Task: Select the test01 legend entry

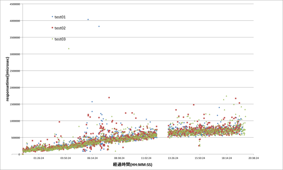Action: pos(58,17)
